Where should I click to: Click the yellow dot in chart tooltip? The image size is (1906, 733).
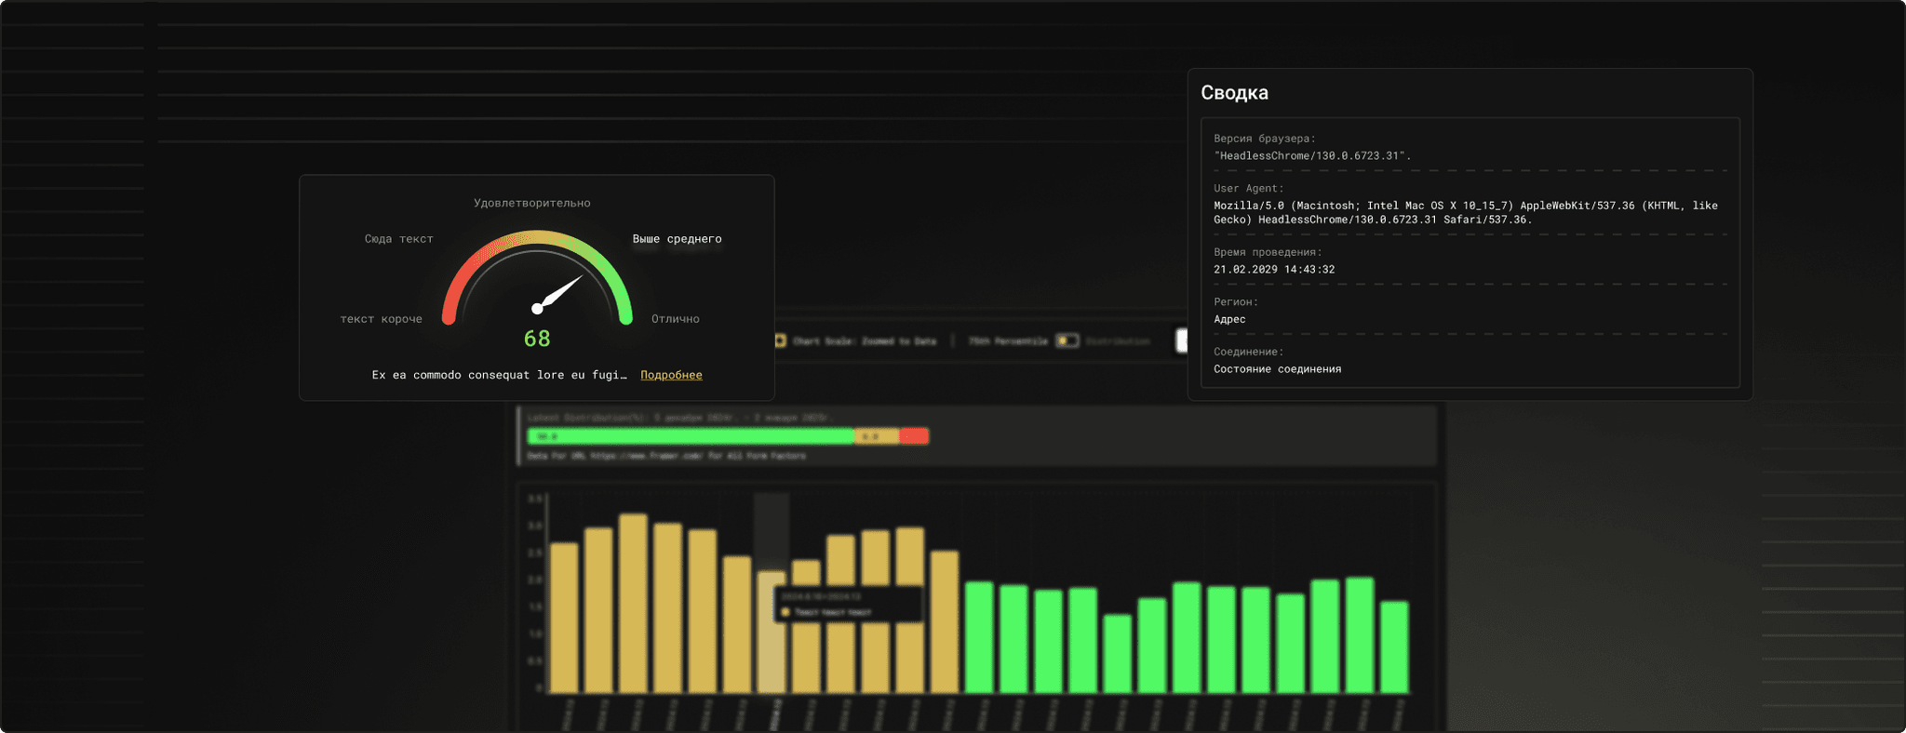[785, 612]
